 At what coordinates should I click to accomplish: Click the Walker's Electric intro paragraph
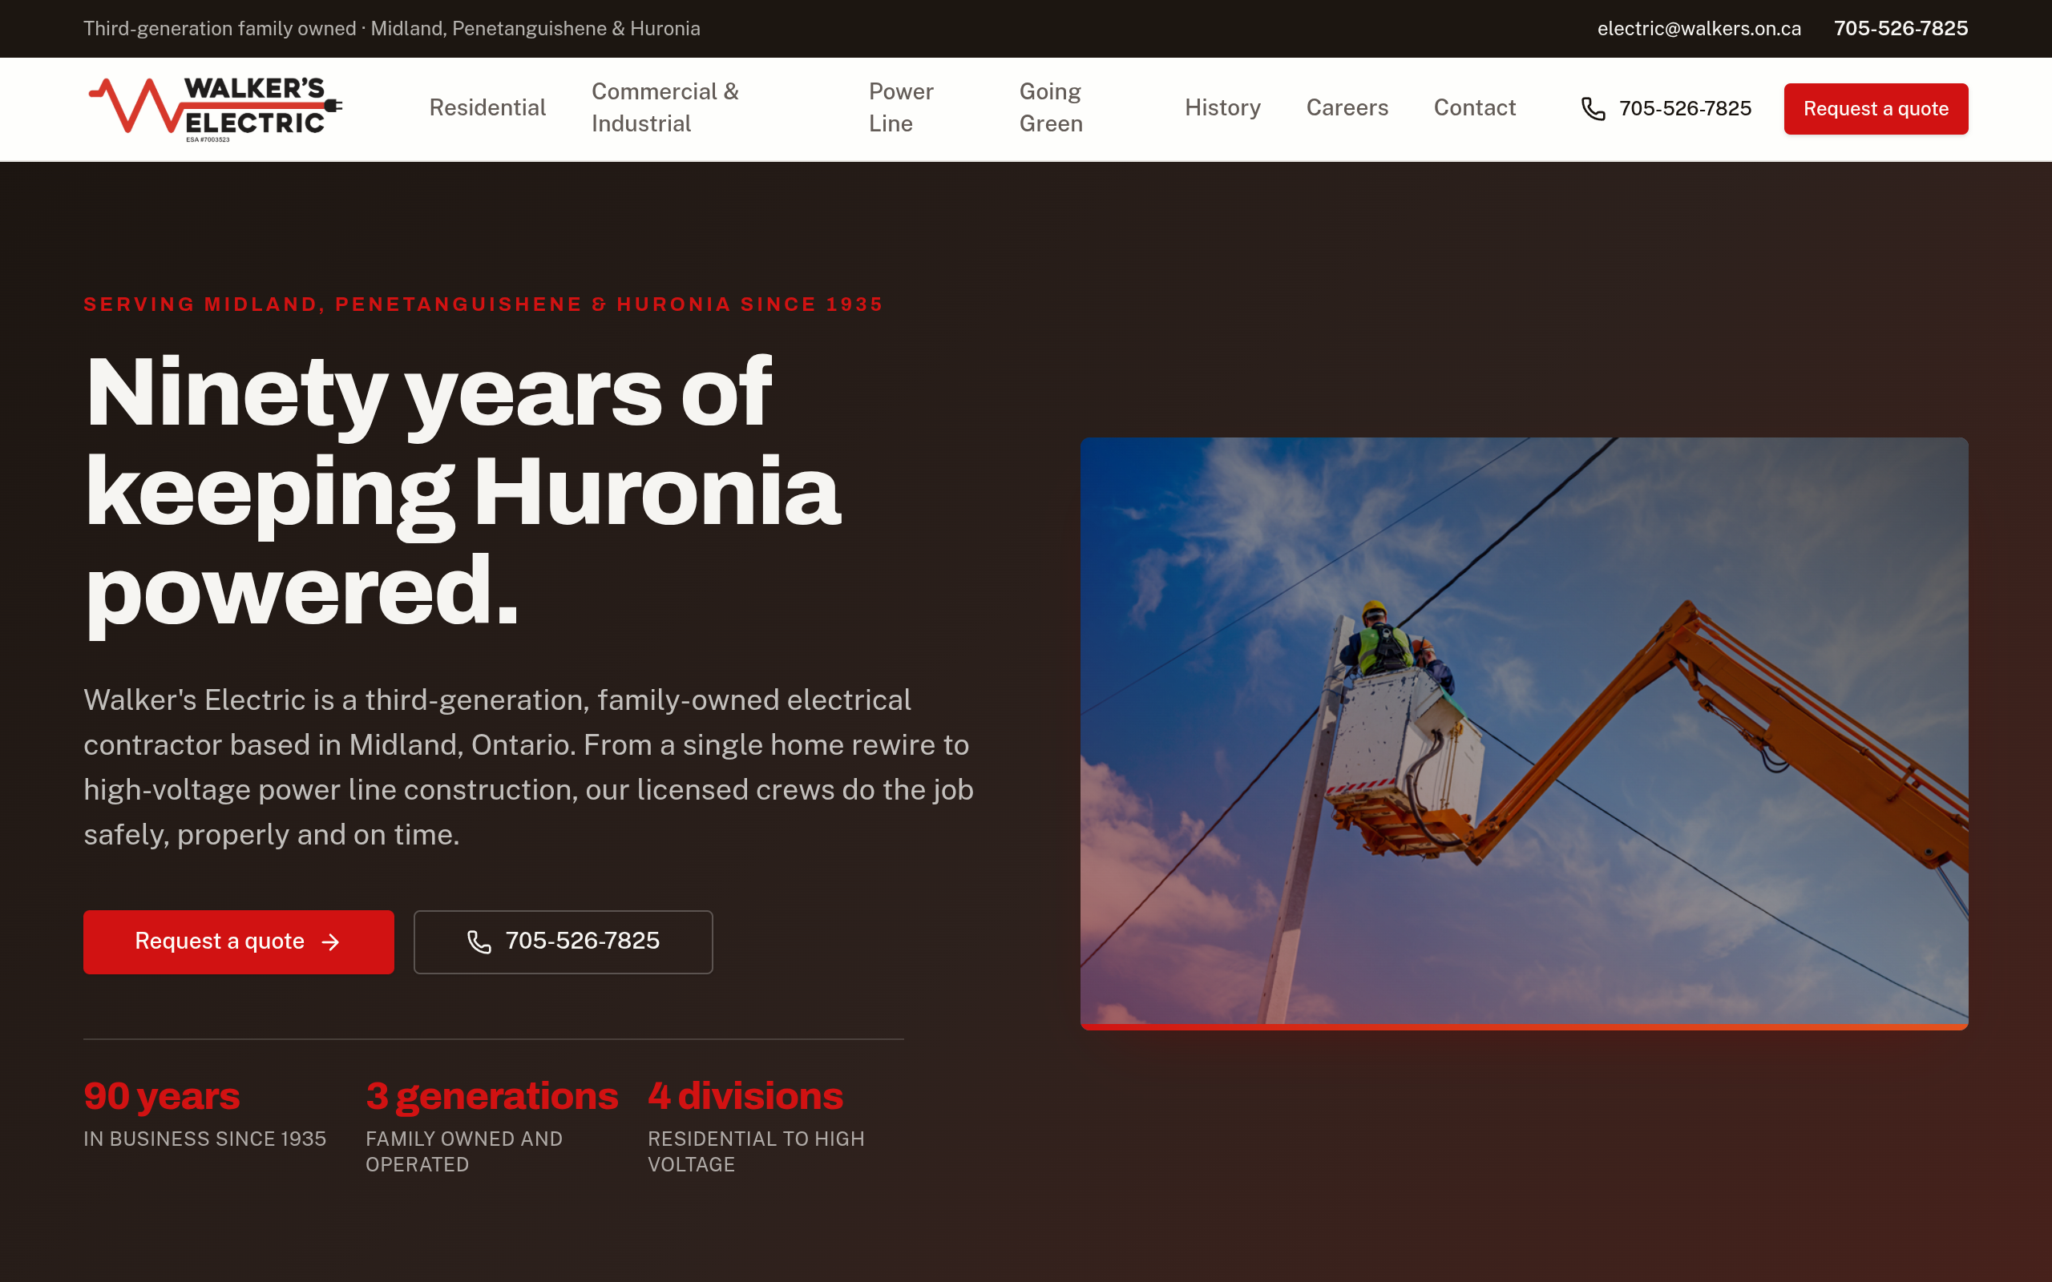pos(528,768)
